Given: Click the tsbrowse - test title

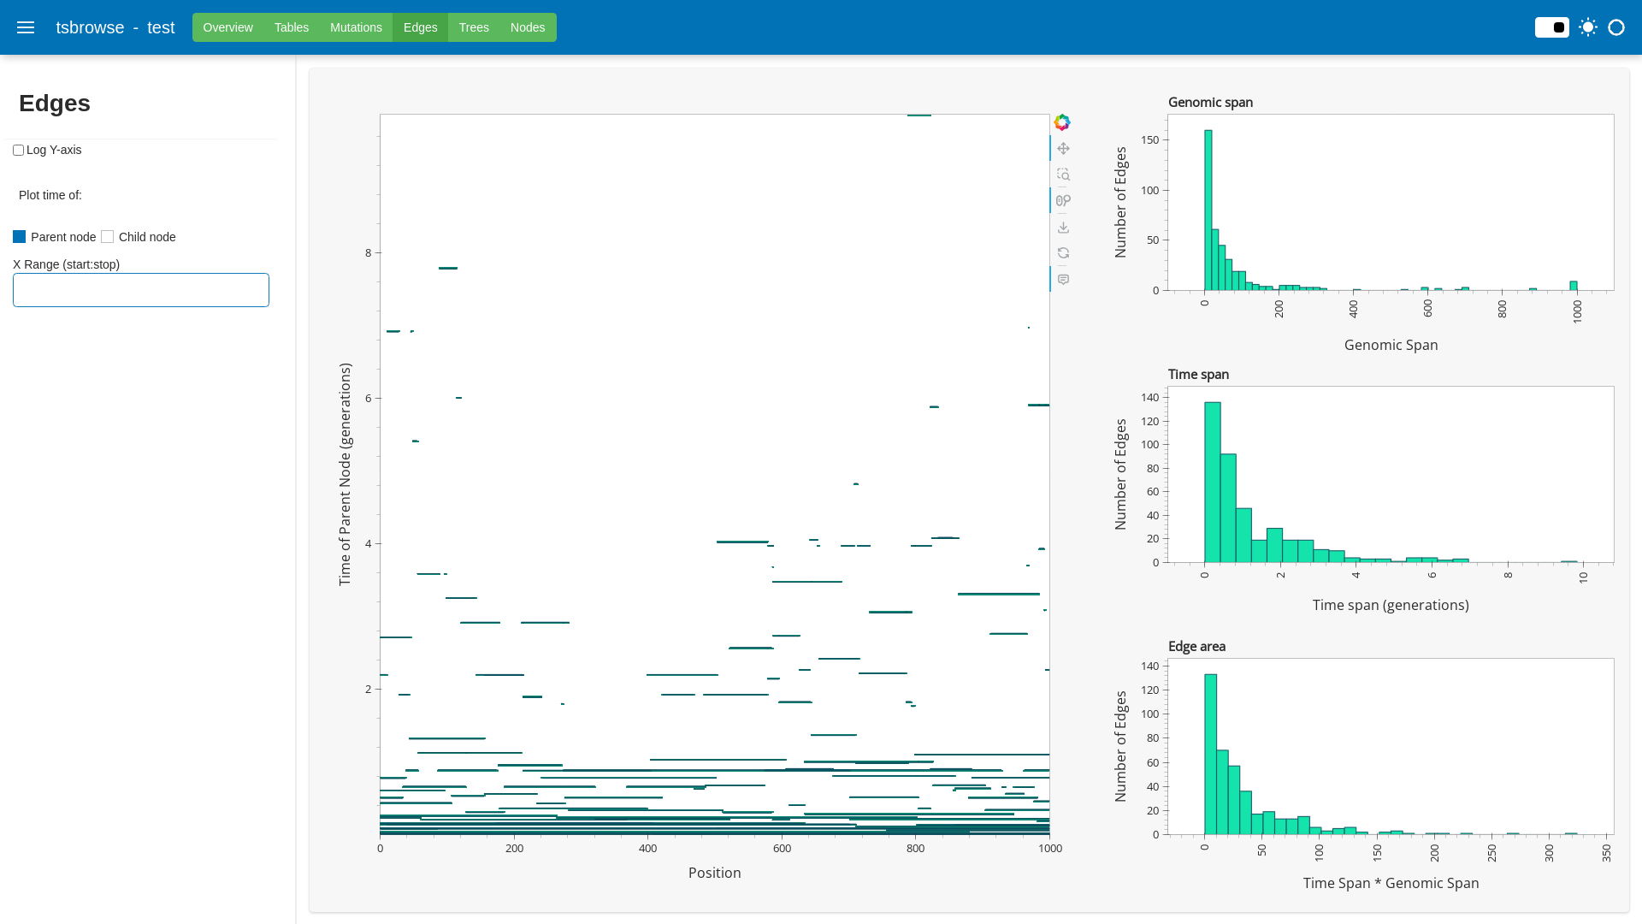Looking at the screenshot, I should coord(115,27).
